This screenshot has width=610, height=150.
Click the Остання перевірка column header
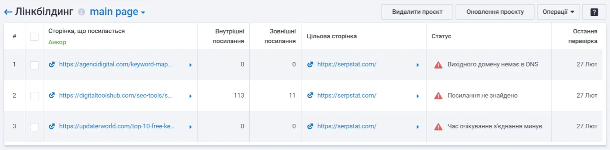[x=583, y=36]
